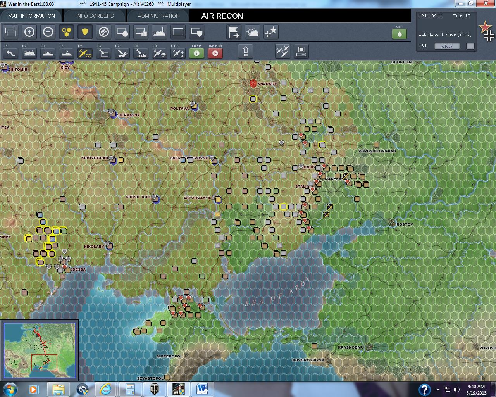Click the victory locations star icon
Image resolution: width=496 pixels, height=397 pixels.
(x=271, y=32)
